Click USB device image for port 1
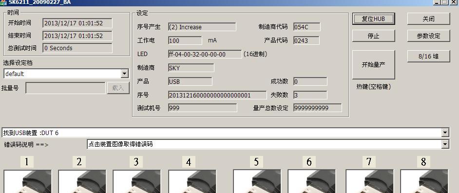The image size is (459, 193). coord(27,181)
